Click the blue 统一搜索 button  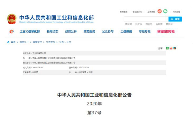175,19
